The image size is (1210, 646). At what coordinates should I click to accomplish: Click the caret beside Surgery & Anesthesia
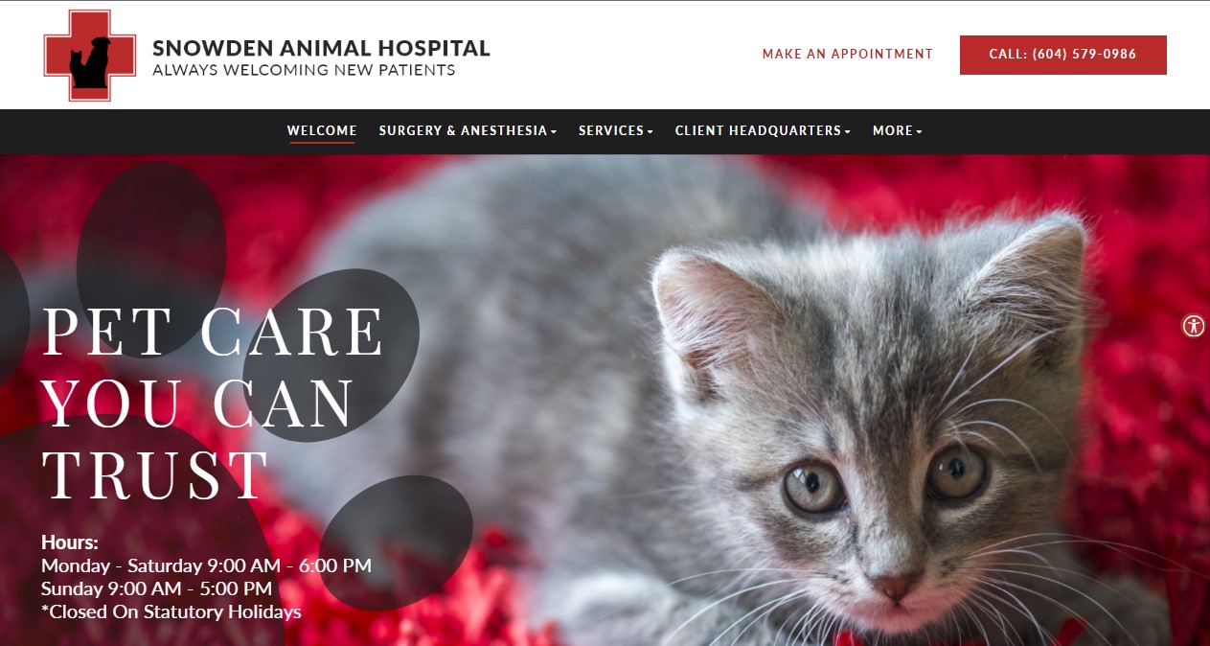pos(554,131)
